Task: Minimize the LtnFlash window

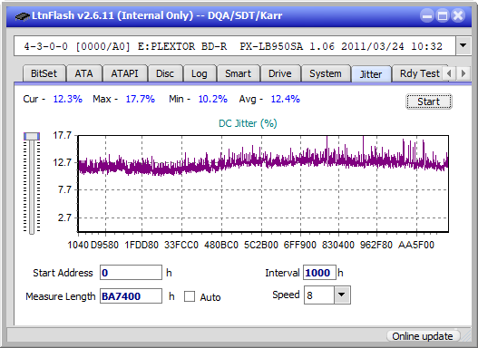Action: click(427, 15)
